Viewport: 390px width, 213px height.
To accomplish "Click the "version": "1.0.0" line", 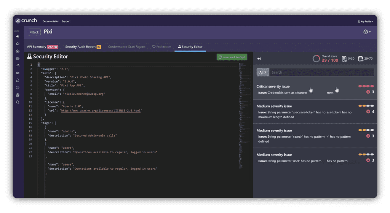I will [x=60, y=81].
